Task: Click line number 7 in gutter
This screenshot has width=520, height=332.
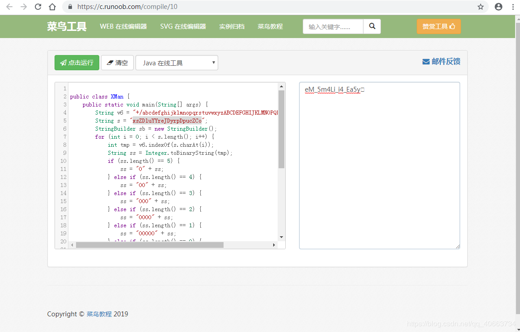Action: click(65, 137)
